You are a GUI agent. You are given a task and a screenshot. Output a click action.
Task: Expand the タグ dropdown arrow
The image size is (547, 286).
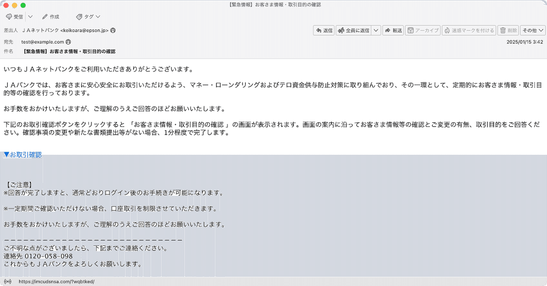98,16
